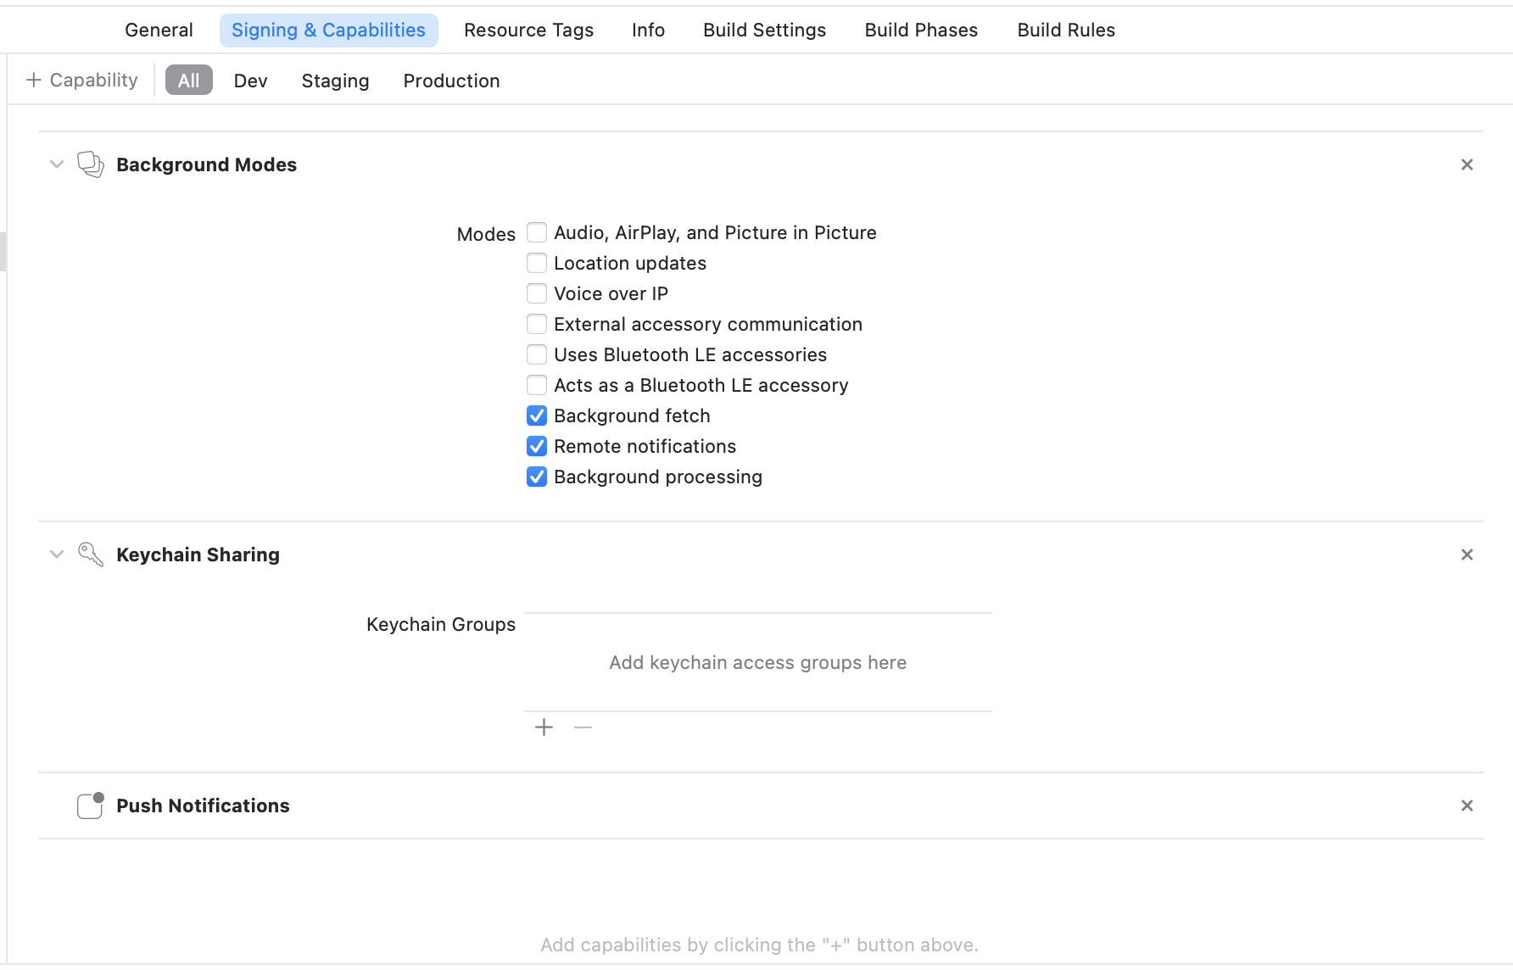Remove the Keychain Sharing capability

[1467, 555]
